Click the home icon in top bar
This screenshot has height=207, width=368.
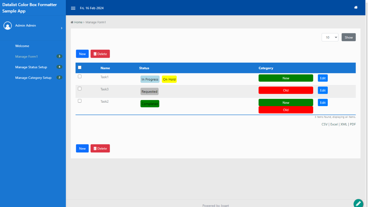[356, 7]
